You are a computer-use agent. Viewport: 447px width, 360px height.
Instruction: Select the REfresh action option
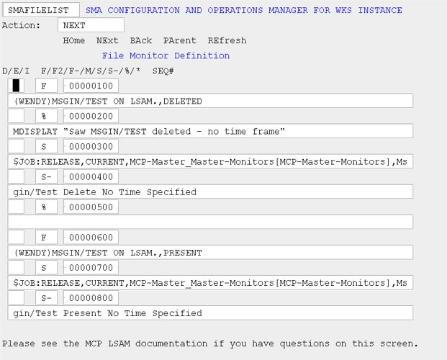click(x=227, y=40)
